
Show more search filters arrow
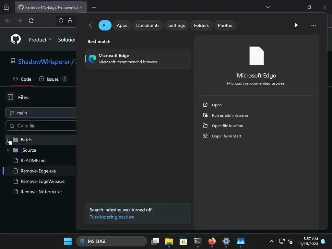(x=296, y=25)
